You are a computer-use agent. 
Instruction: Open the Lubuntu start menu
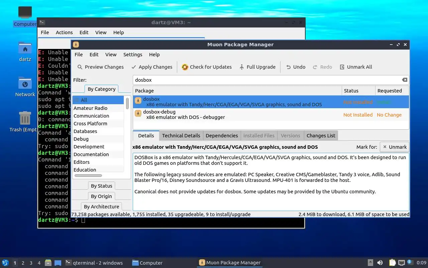click(5, 263)
